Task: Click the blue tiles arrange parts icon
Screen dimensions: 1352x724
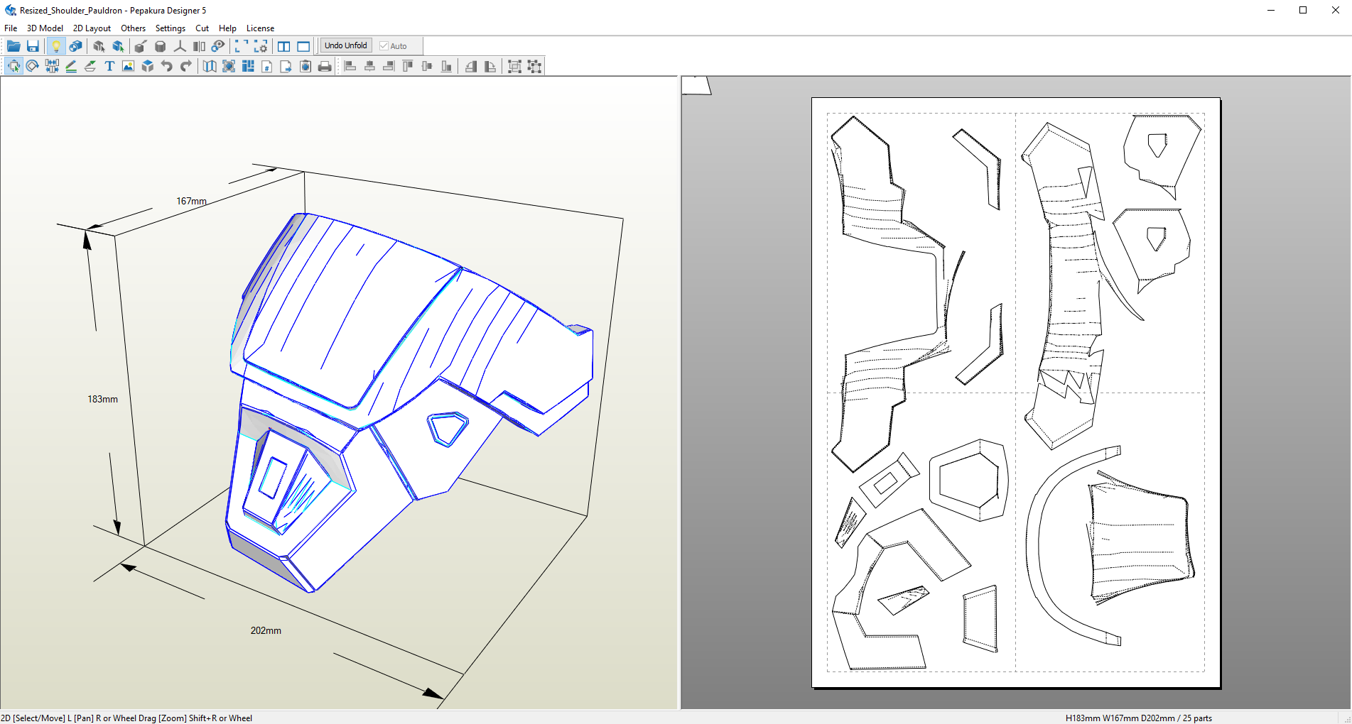Action: (248, 66)
